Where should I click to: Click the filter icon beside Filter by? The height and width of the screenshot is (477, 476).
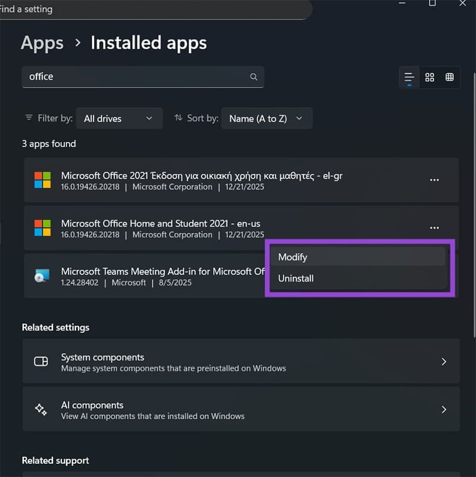[x=29, y=118]
